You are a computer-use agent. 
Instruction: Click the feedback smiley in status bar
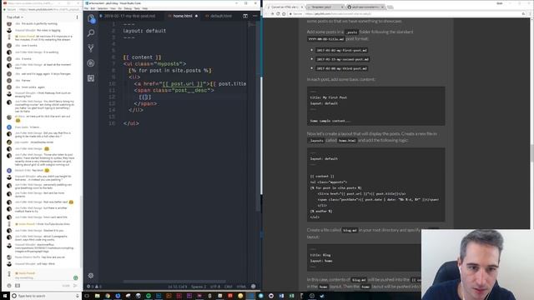pos(254,287)
